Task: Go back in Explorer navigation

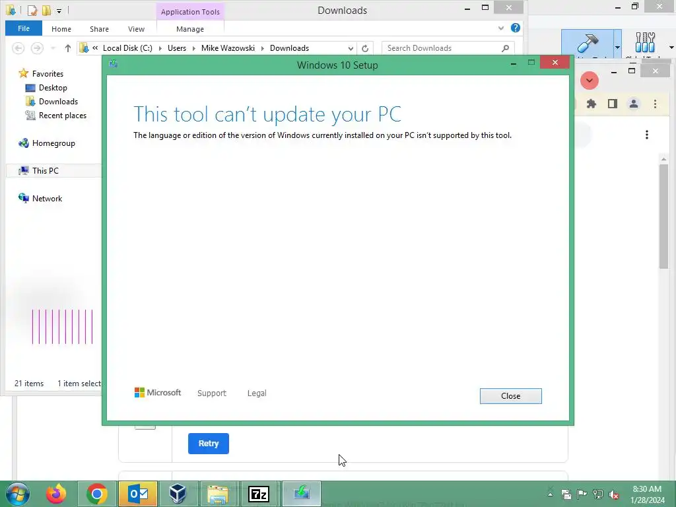Action: 18,48
